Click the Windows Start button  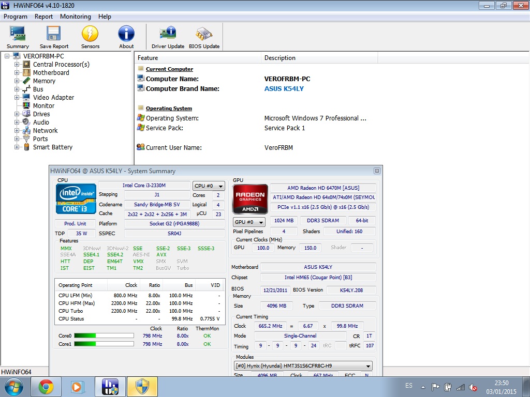click(13, 386)
